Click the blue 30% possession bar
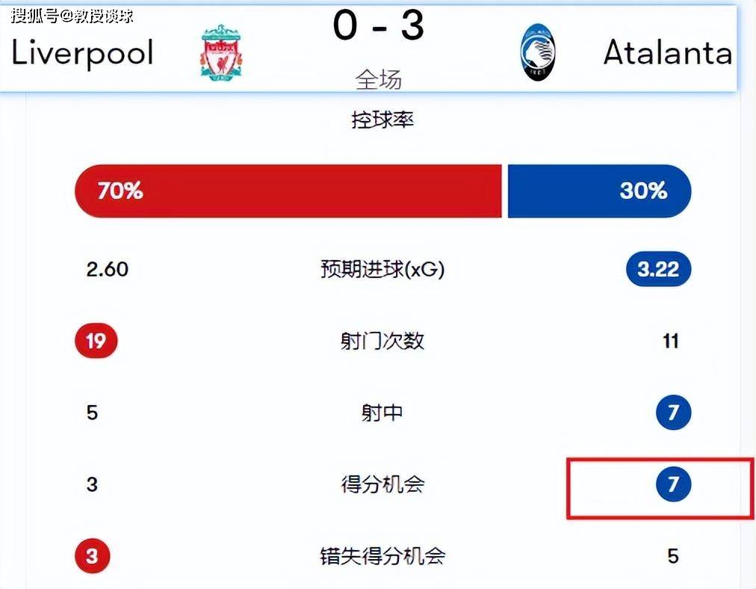This screenshot has width=756, height=589. click(599, 191)
